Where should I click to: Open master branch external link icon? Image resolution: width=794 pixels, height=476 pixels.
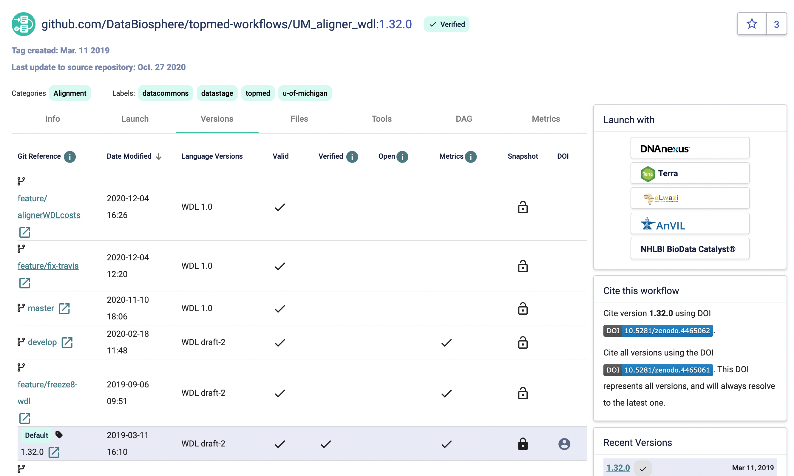64,308
